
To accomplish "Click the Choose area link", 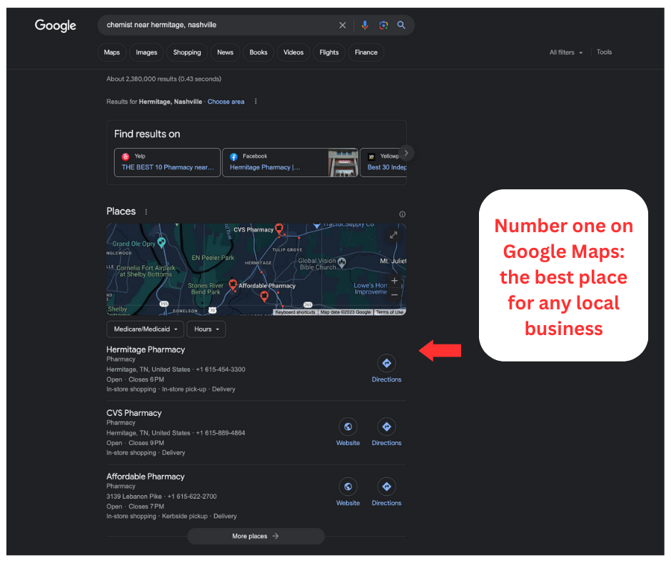I will 226,101.
